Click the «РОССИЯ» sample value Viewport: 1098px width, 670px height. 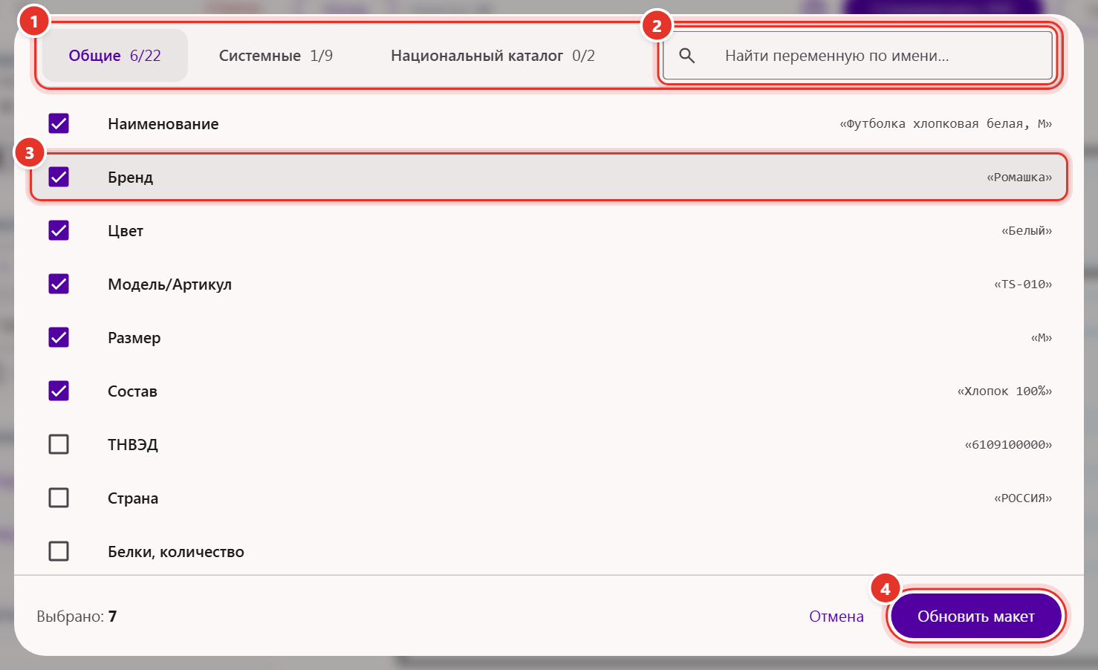(1023, 498)
